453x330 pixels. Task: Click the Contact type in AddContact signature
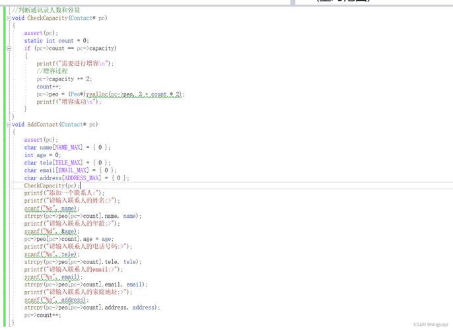[x=71, y=125]
